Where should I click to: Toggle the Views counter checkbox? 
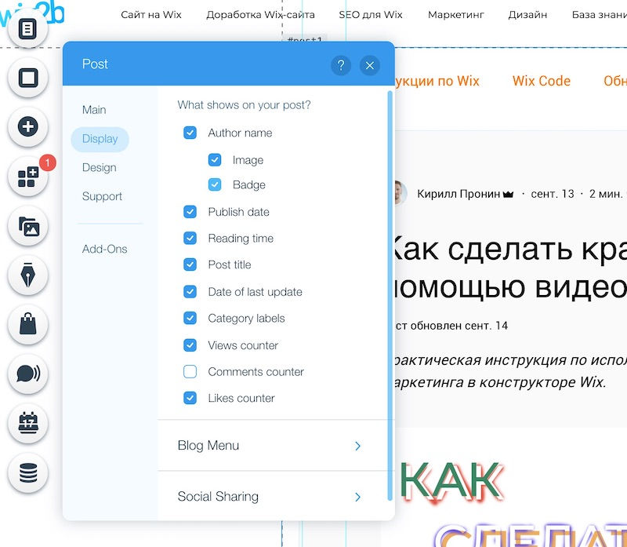pos(190,345)
